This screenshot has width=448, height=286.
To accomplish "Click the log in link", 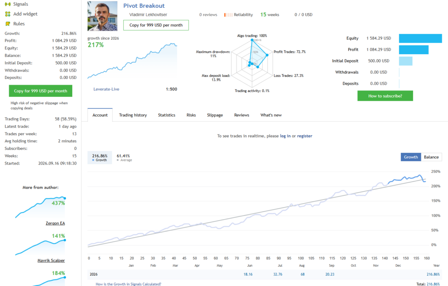I will [x=285, y=136].
